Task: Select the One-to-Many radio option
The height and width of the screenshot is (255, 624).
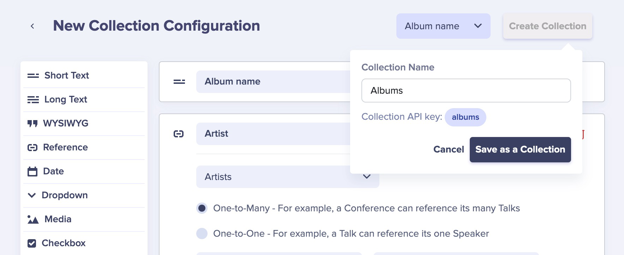Action: pos(202,208)
